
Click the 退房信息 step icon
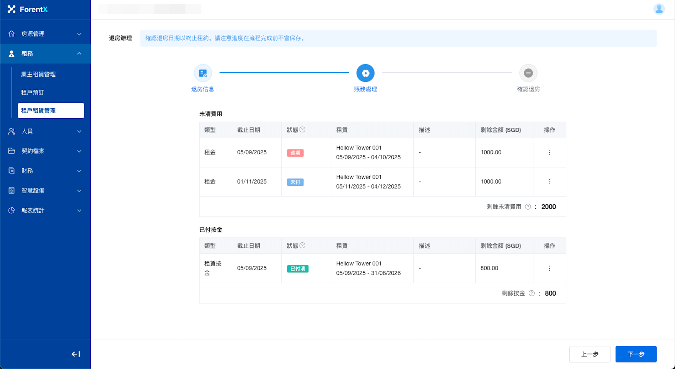(203, 73)
